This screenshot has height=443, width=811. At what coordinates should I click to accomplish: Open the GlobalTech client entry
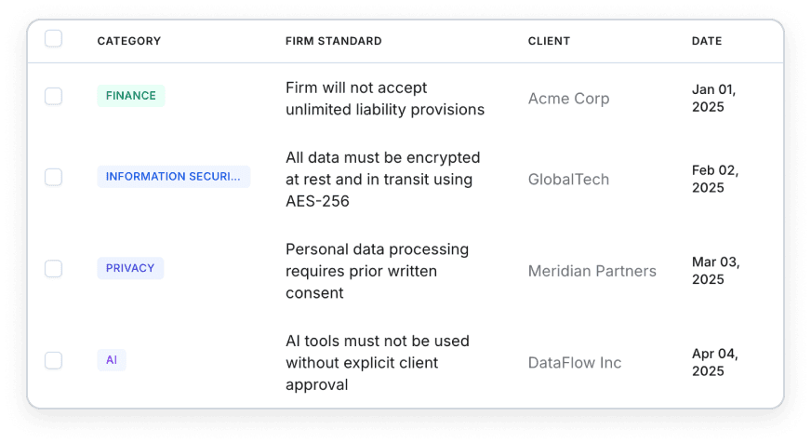[x=568, y=179]
